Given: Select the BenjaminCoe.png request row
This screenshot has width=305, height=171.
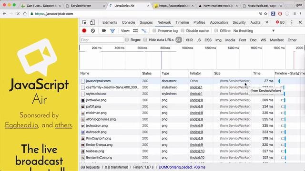Looking at the screenshot, I should pos(192,158).
